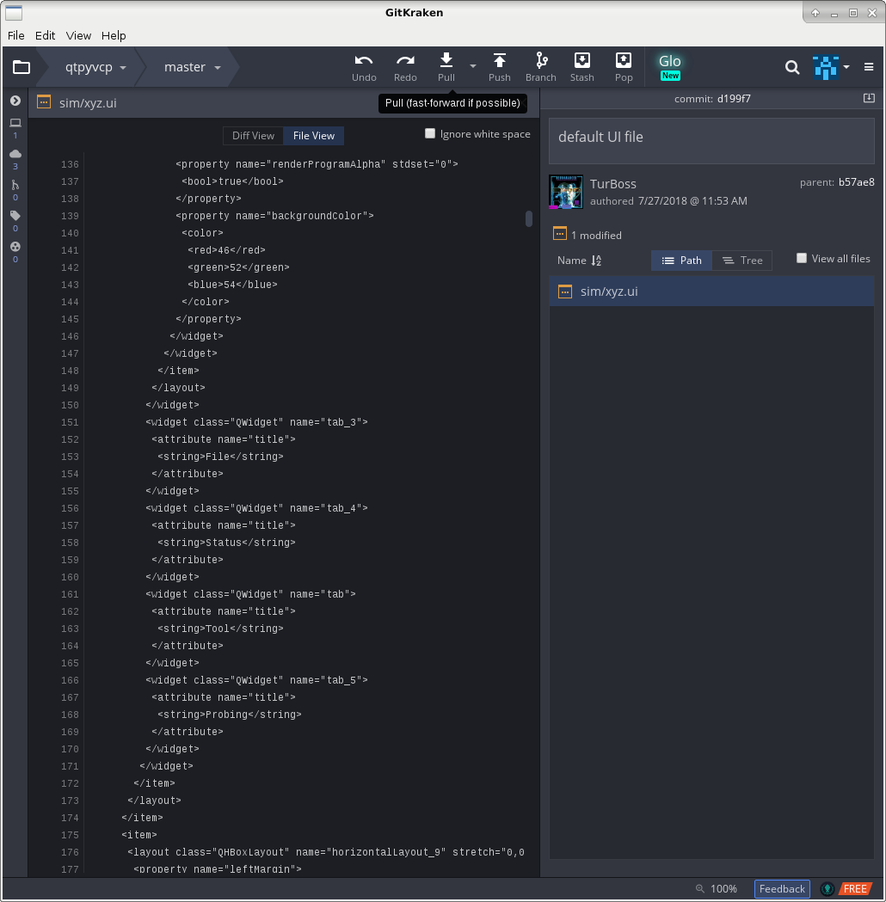
Task: Click the pull requests icon in sidebar
Action: [x=15, y=185]
